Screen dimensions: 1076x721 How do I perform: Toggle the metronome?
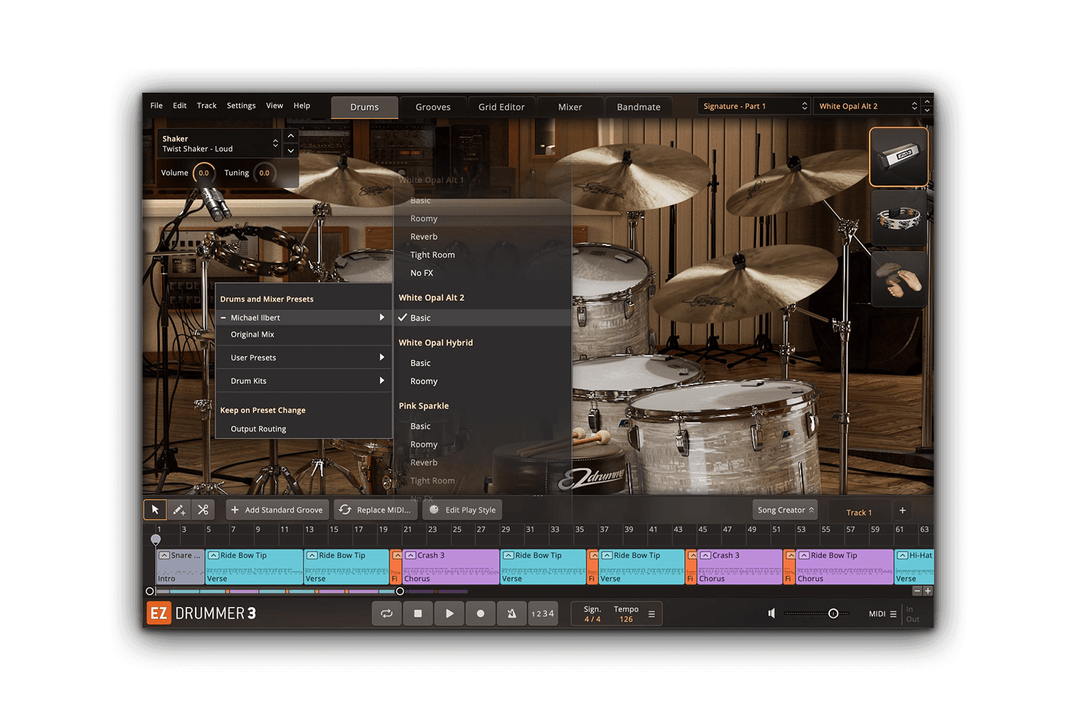coord(512,613)
